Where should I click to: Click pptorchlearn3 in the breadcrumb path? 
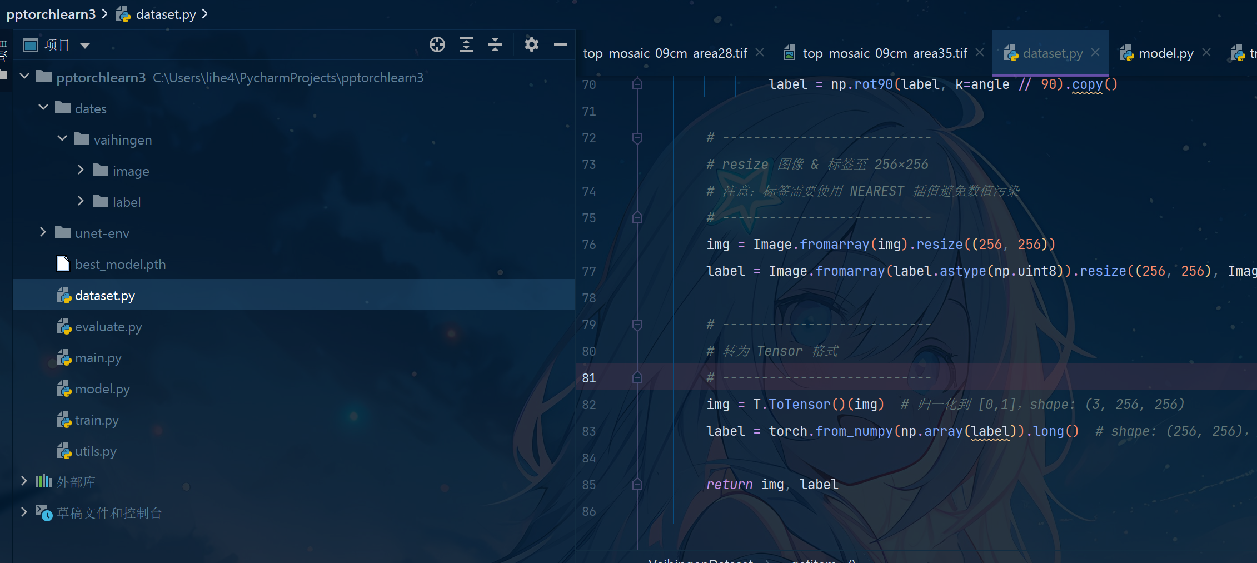tap(51, 14)
